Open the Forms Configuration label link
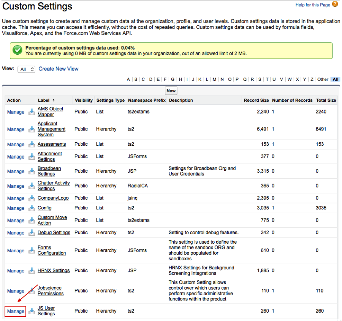Image resolution: width=342 pixels, height=321 pixels. click(x=52, y=250)
